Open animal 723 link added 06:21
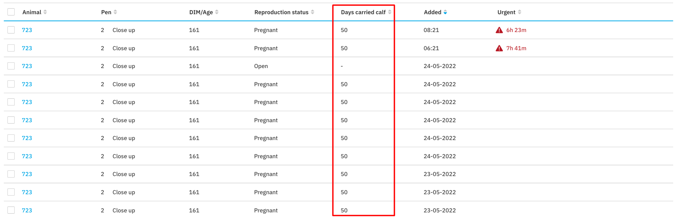Screen dimensions: 677x218 point(27,48)
